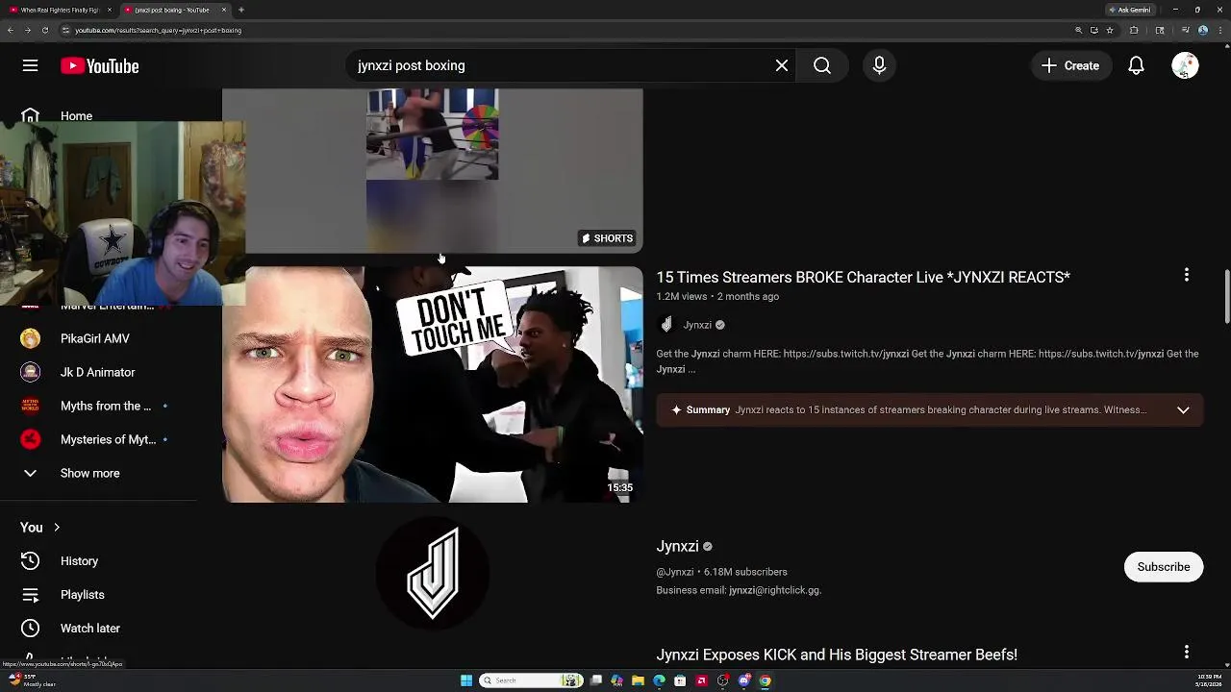The image size is (1231, 692).
Task: Go to the YouTube logo homepage
Action: click(100, 65)
